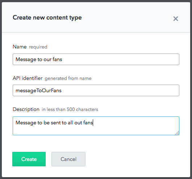Click the word 'Message' in the Name field
This screenshot has width=192, height=179.
[26, 60]
